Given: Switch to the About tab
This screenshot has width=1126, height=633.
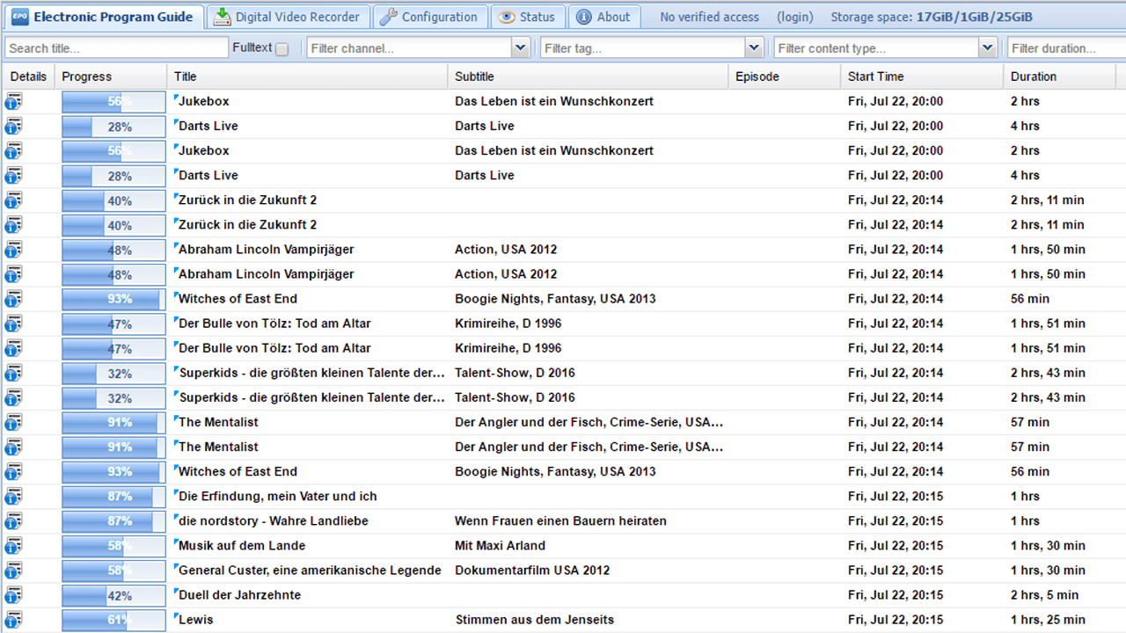Looking at the screenshot, I should pos(603,17).
